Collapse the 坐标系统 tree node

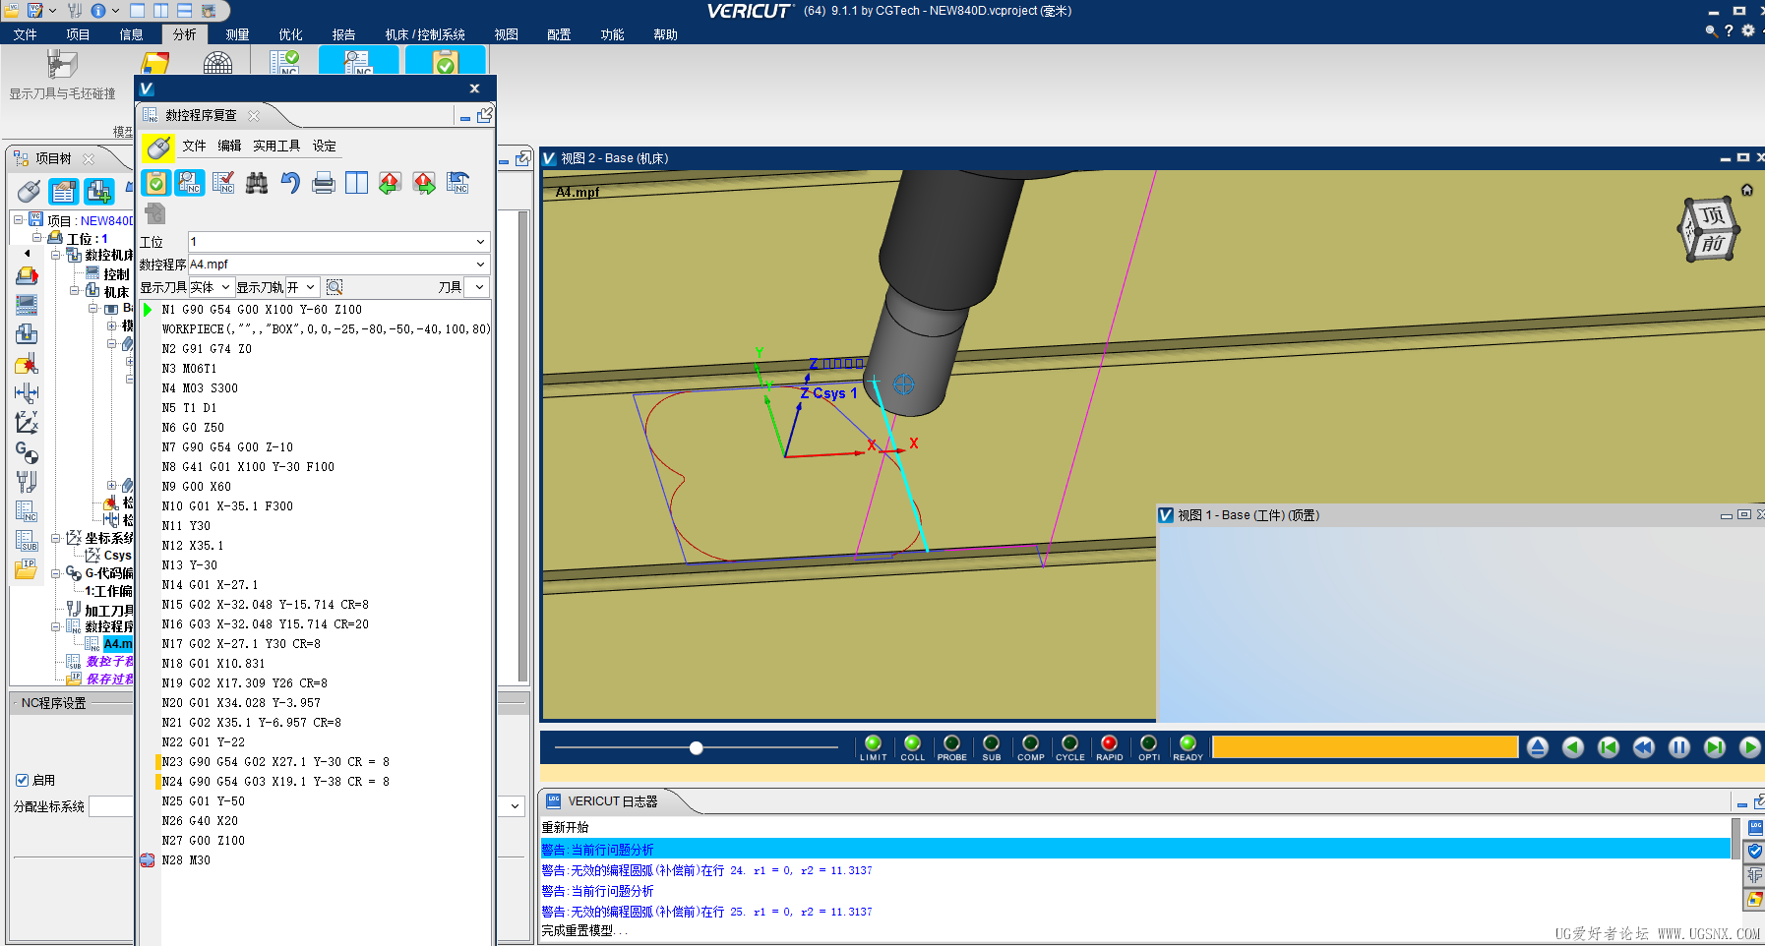pos(56,538)
